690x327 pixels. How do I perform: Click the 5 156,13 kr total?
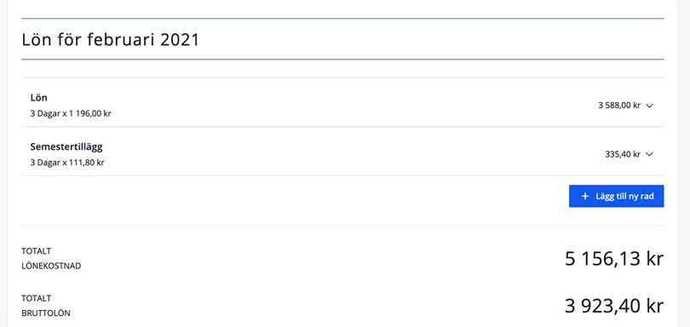(x=614, y=259)
